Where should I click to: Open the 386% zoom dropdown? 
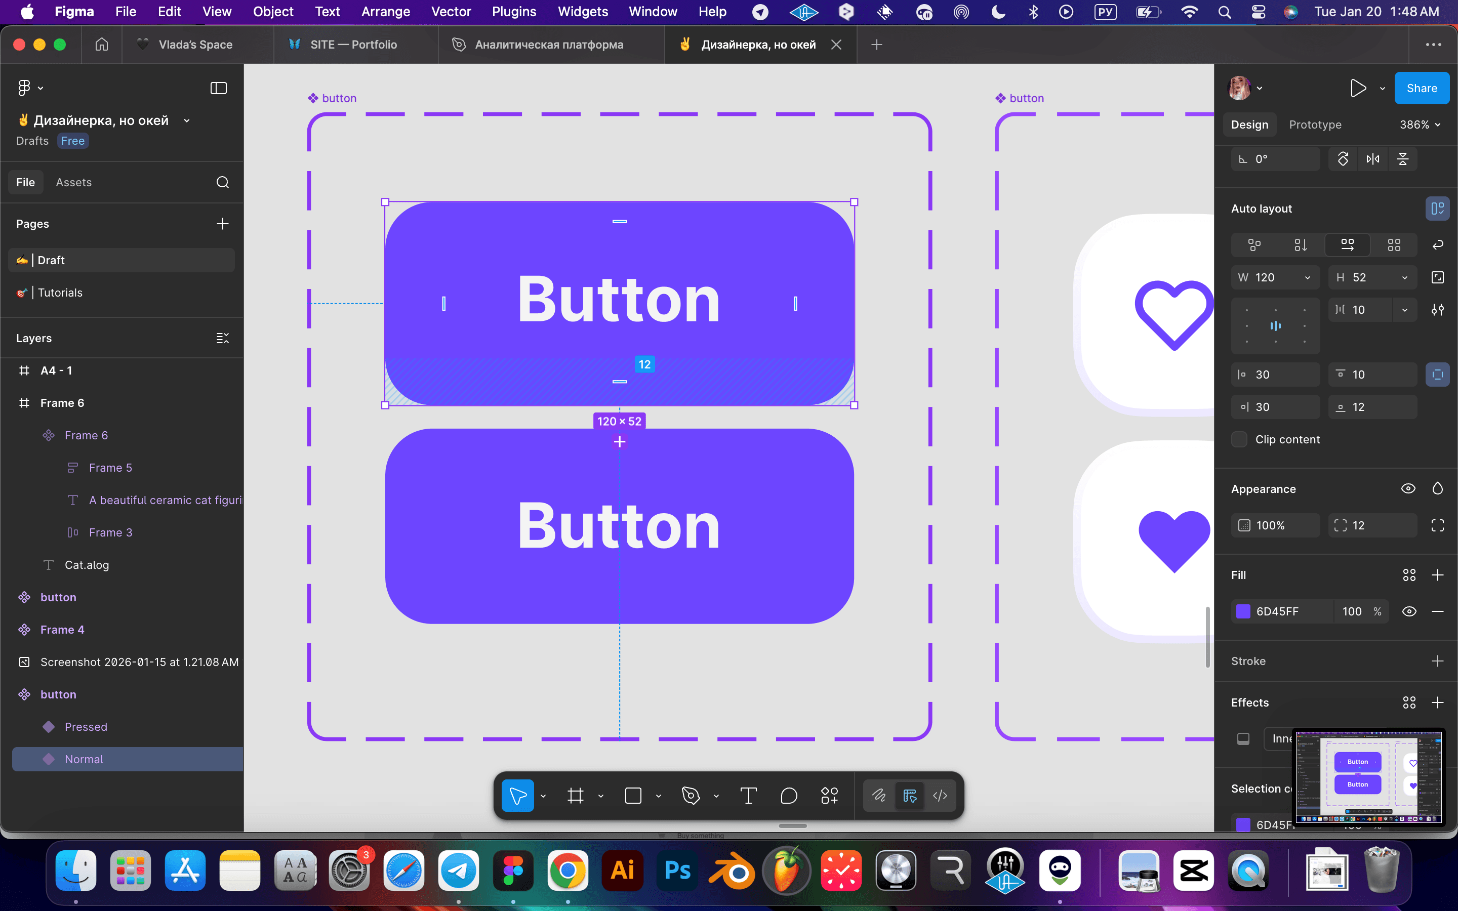pos(1420,125)
